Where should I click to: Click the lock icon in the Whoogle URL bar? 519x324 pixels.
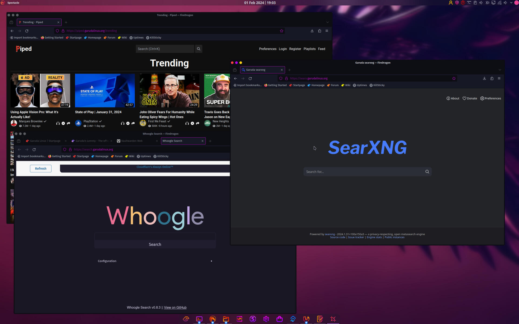70,149
